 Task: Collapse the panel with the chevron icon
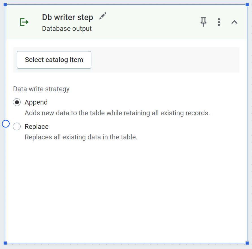(x=234, y=22)
